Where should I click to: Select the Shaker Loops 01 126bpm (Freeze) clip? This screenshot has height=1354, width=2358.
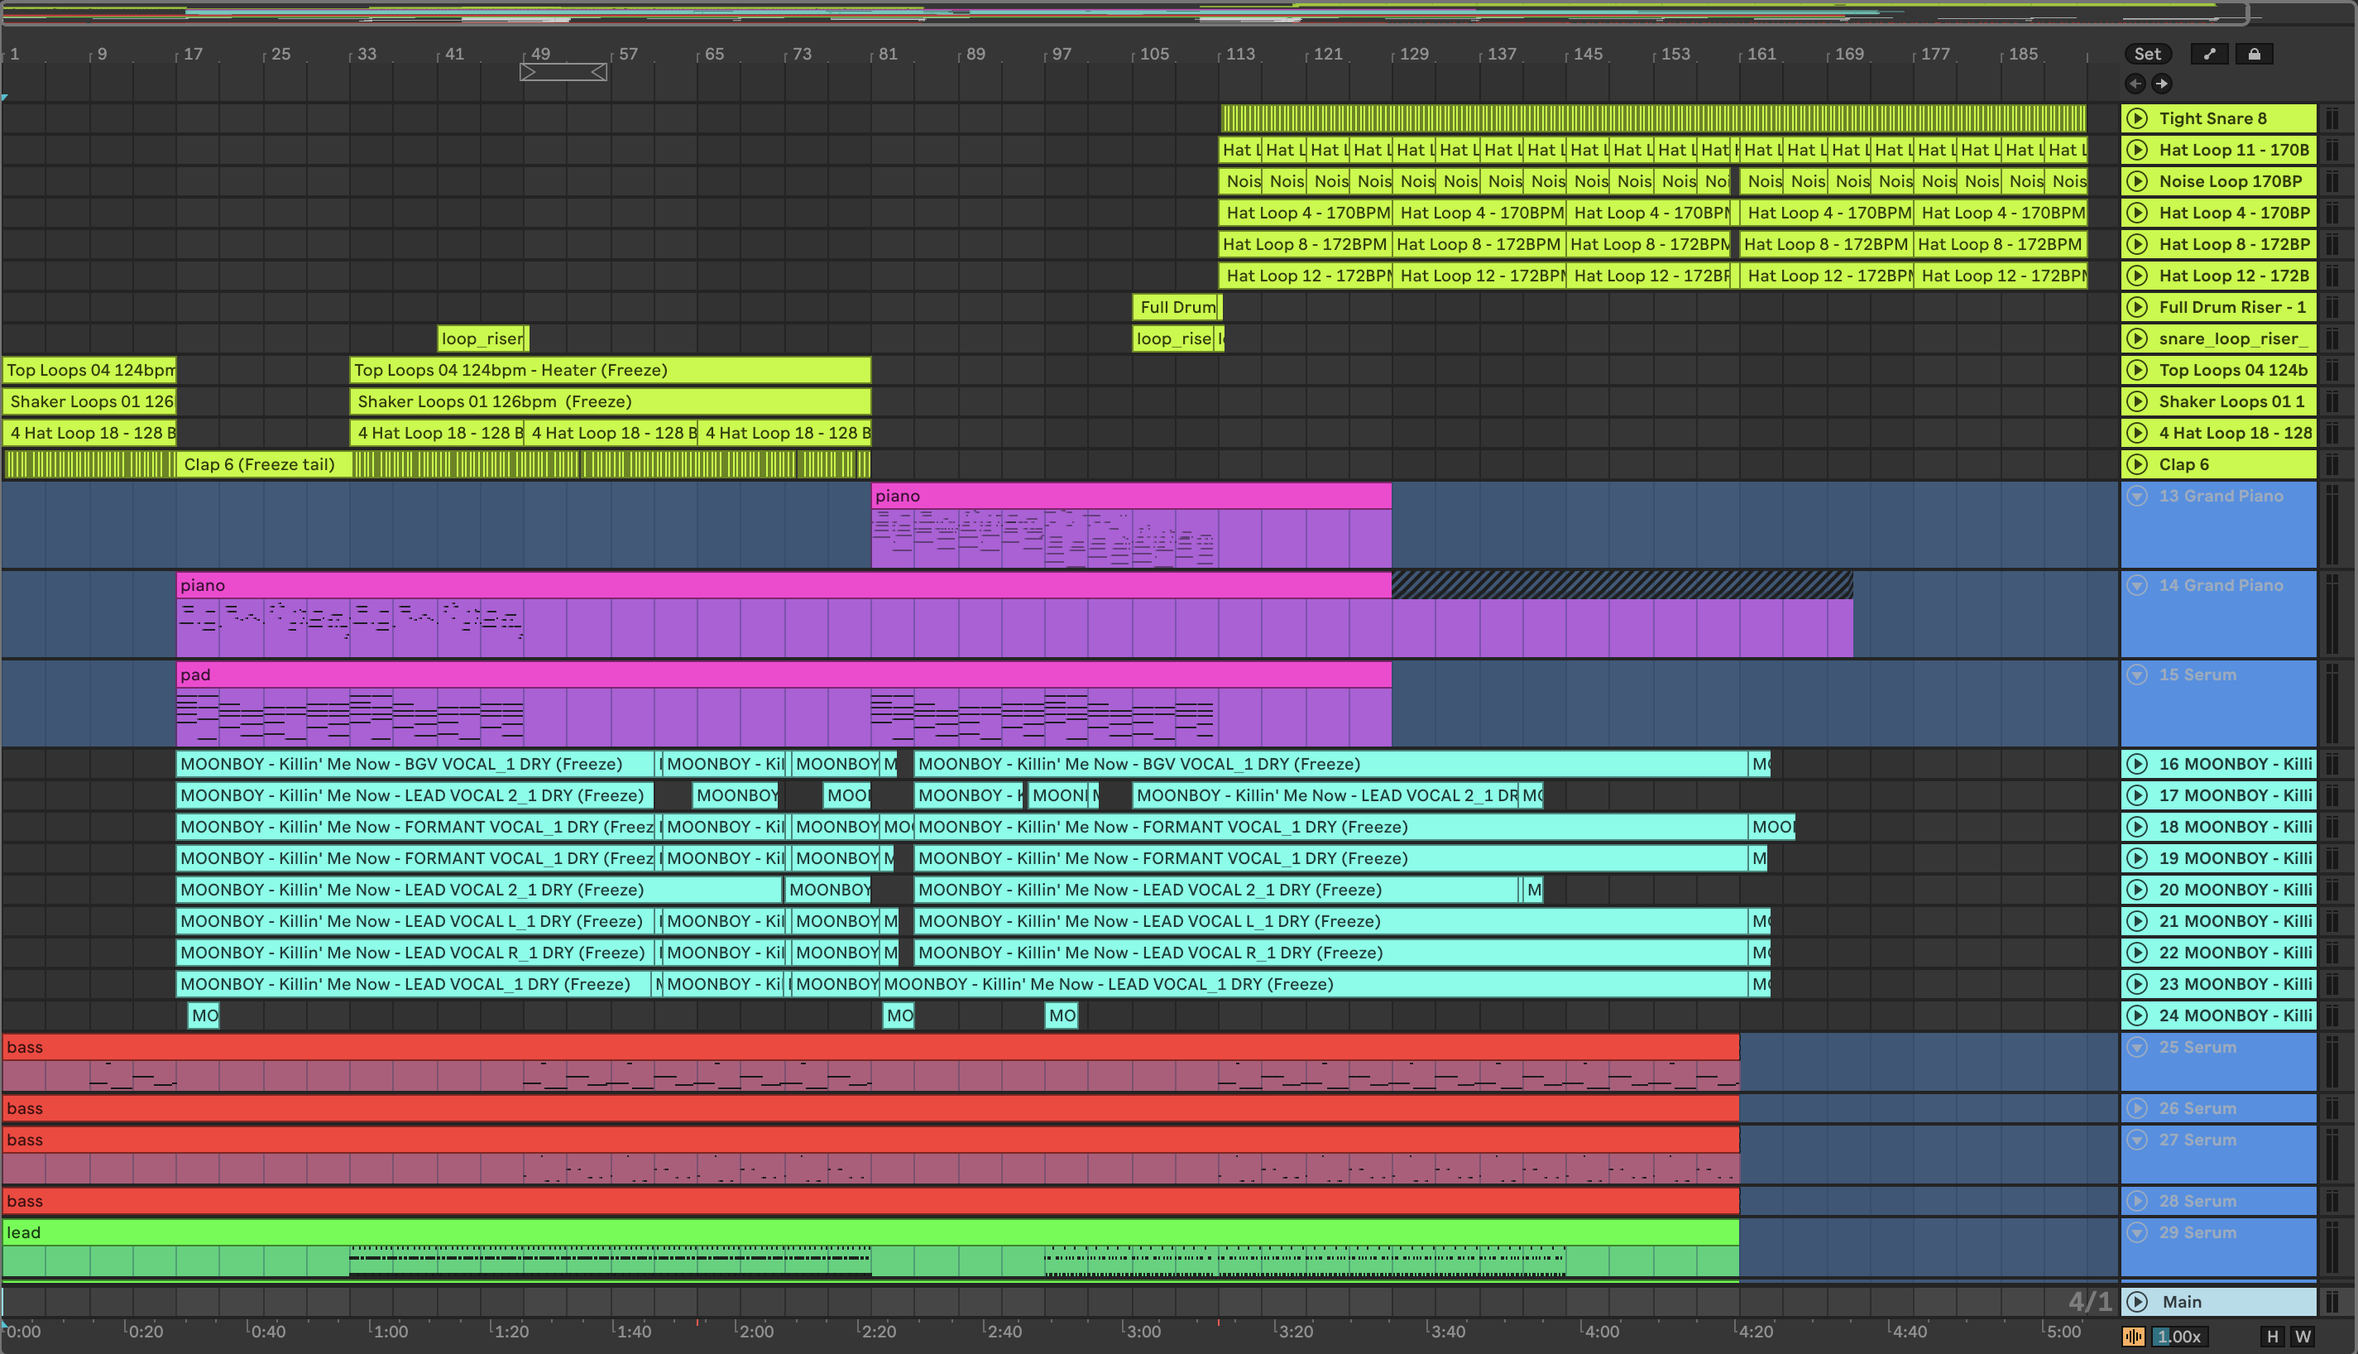click(x=610, y=401)
